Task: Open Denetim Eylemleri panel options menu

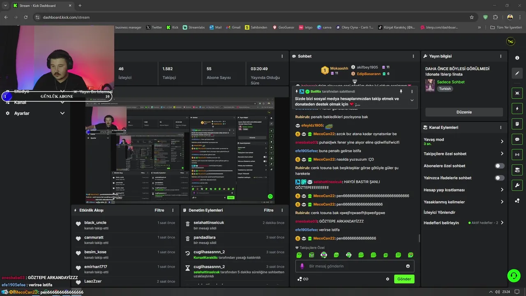Action: pos(282,210)
